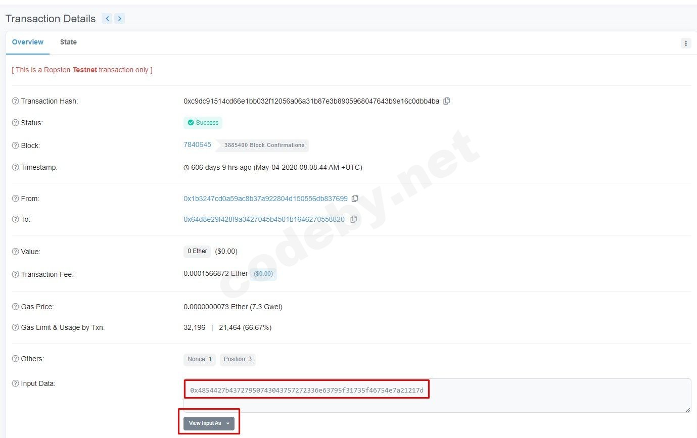Show help icon beside Others
697x438 pixels.
(x=15, y=359)
